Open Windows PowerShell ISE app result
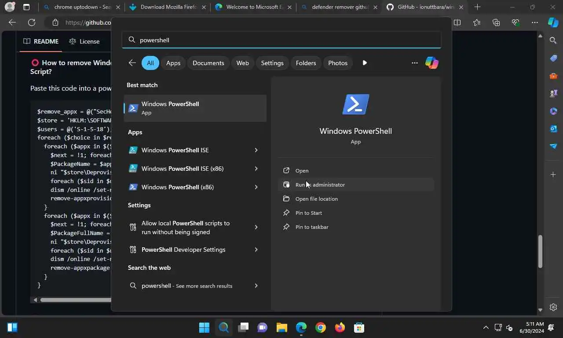Image resolution: width=563 pixels, height=338 pixels. tap(195, 150)
